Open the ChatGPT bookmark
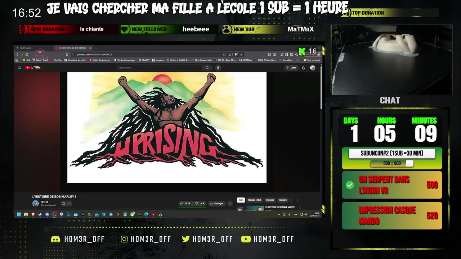 (x=144, y=60)
